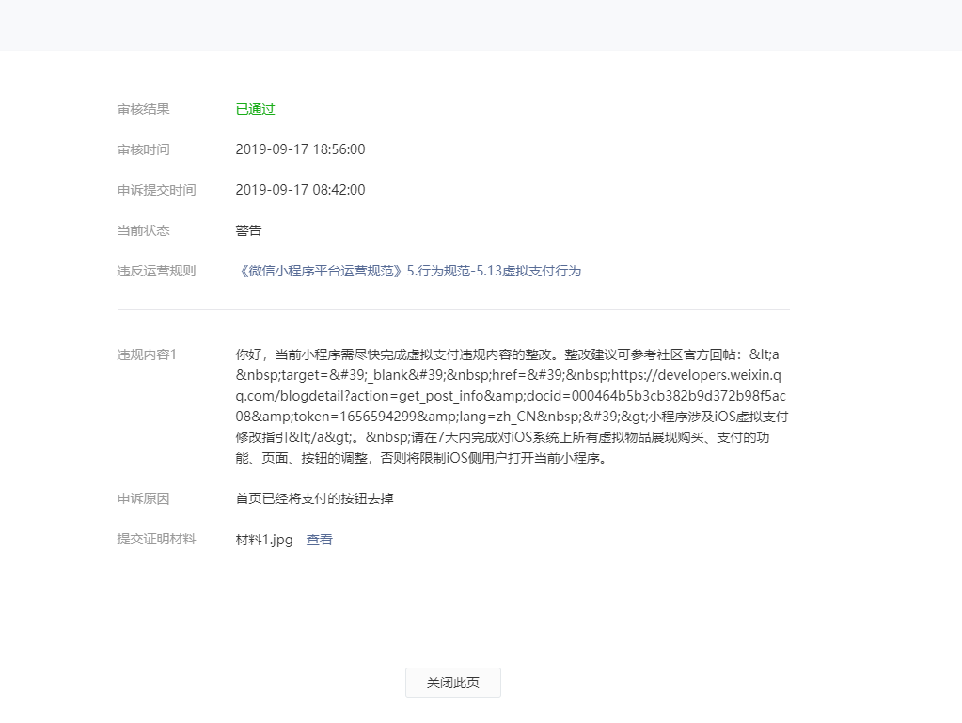Click the 提交证明材料 label
962x723 pixels.
click(x=156, y=540)
